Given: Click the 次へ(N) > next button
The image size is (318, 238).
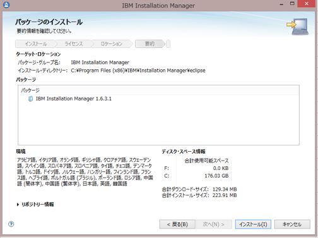Looking at the screenshot, I should click(214, 224).
